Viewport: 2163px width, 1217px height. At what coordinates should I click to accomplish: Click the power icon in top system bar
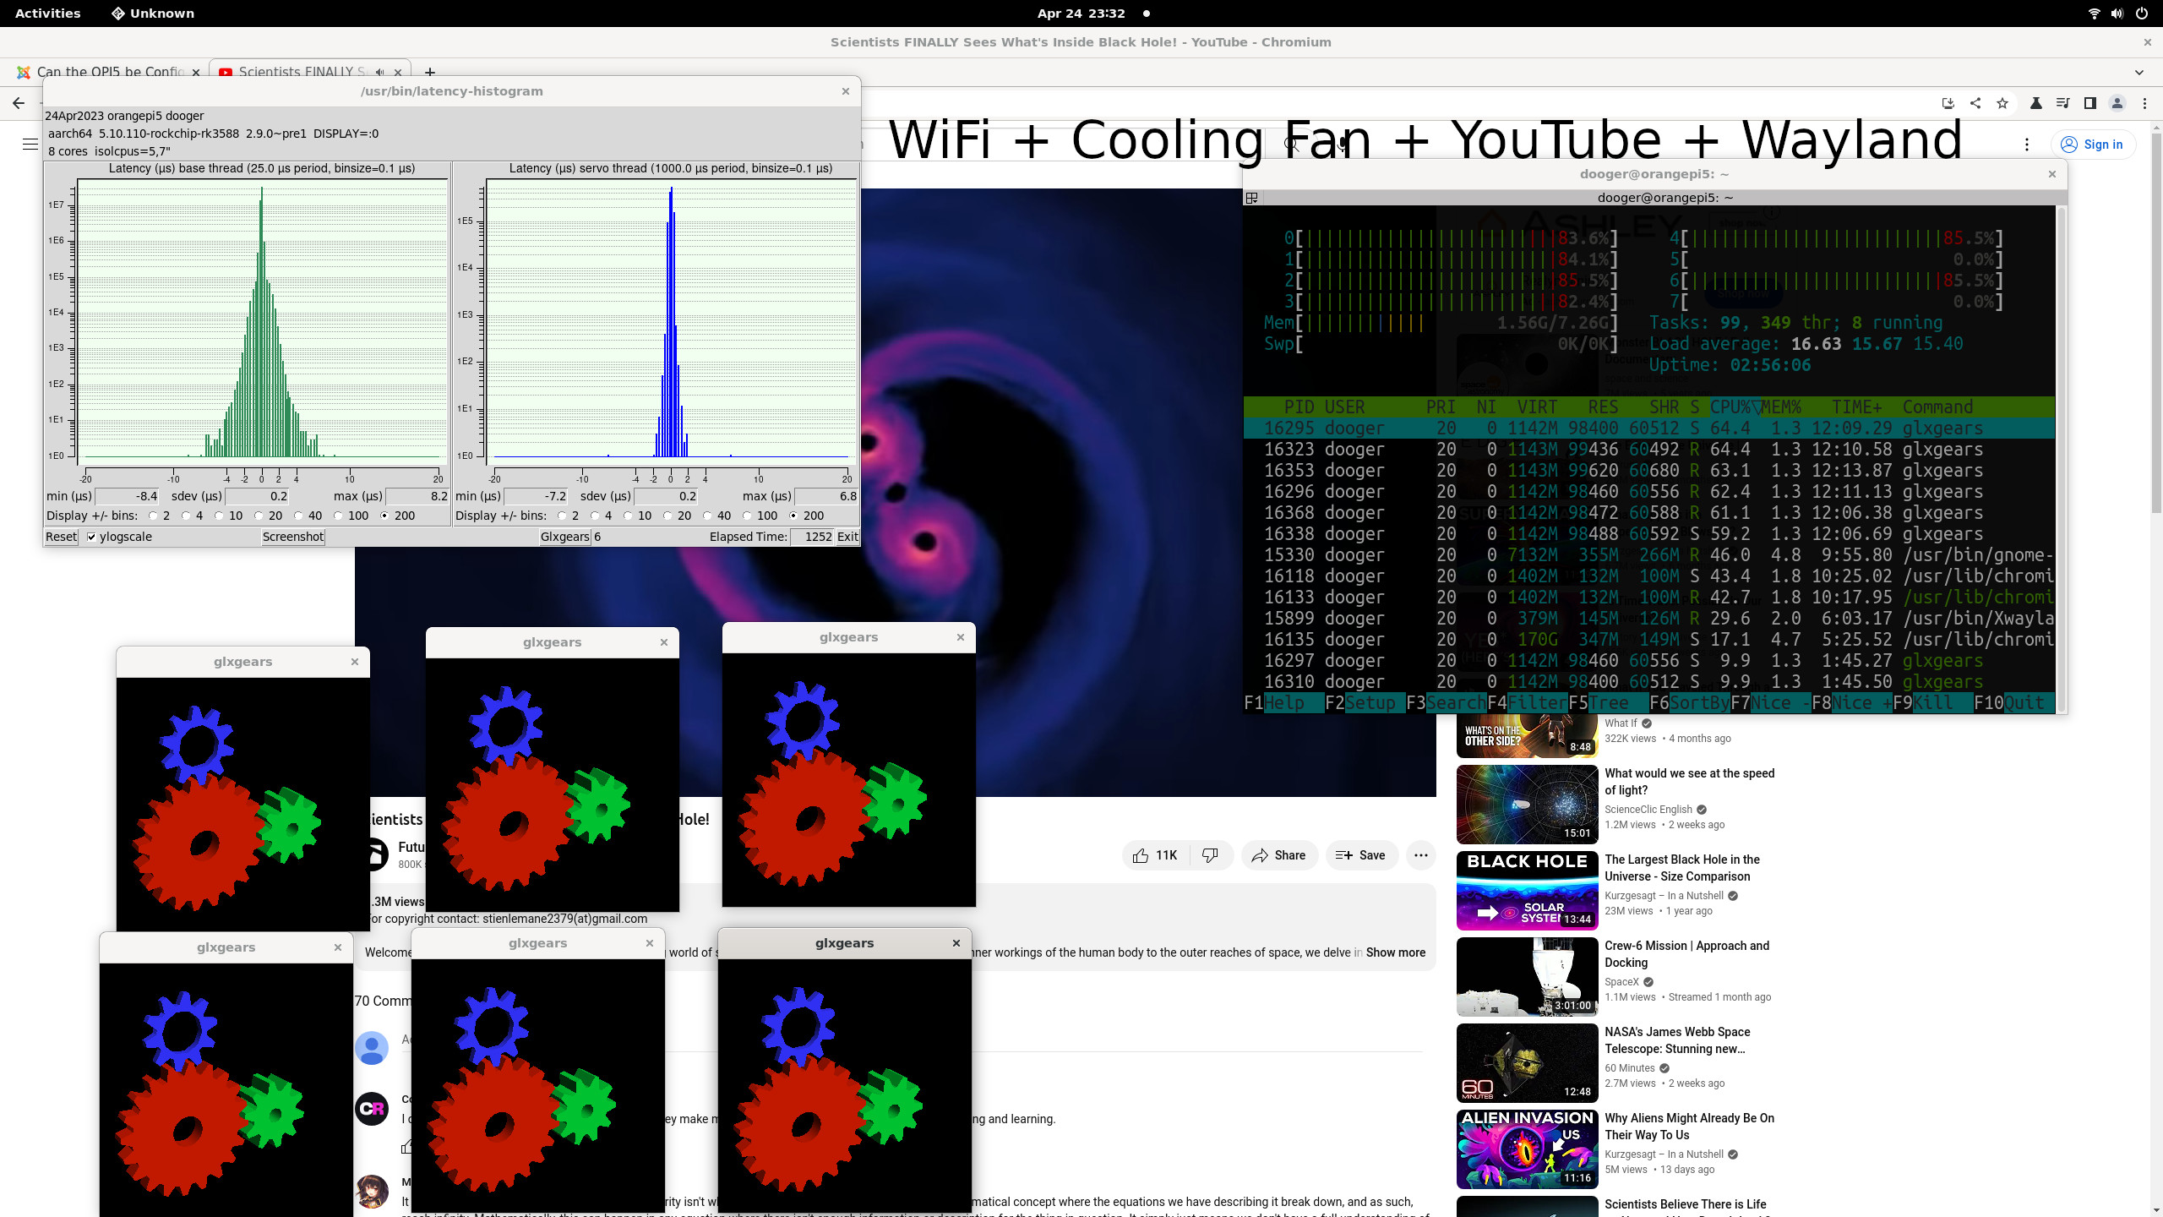pos(2142,14)
